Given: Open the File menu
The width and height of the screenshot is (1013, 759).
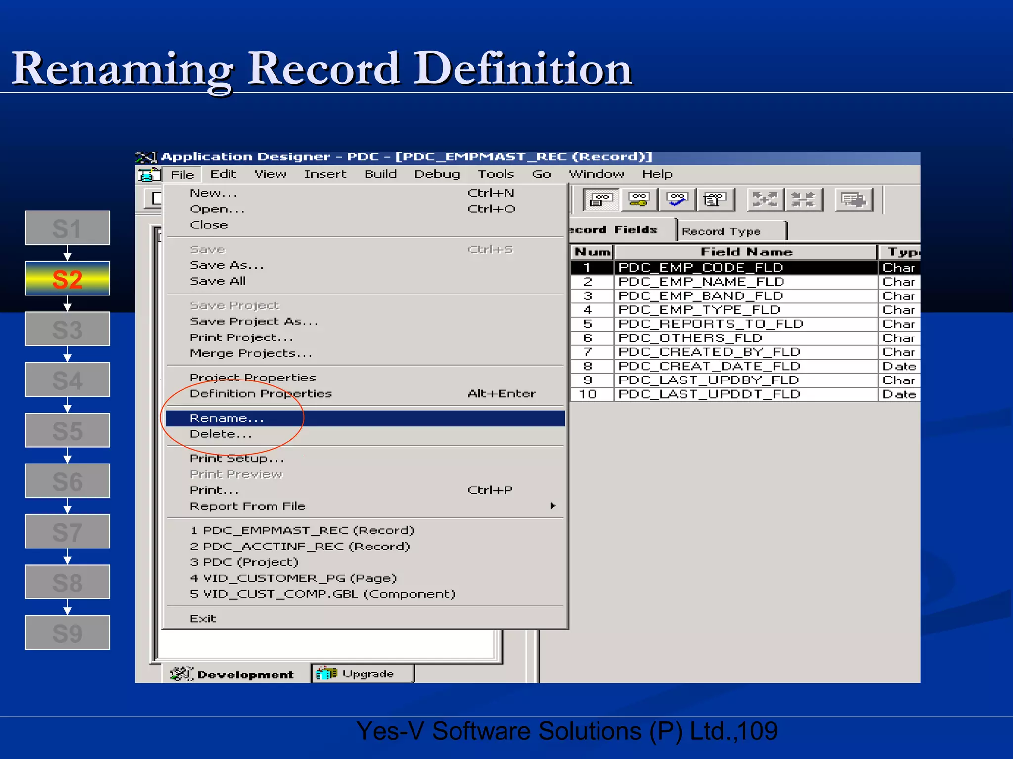Looking at the screenshot, I should pyautogui.click(x=183, y=175).
